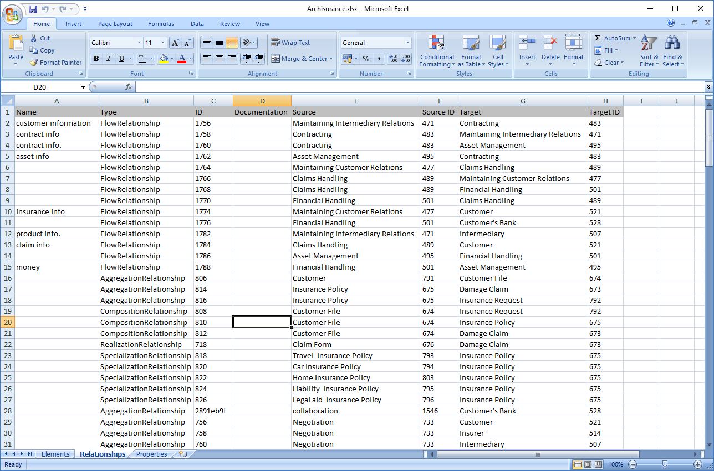Open the Font Color dropdown arrow
The height and width of the screenshot is (471, 714).
[x=190, y=59]
